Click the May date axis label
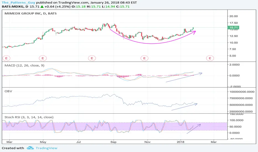Screen dimensions: 258x152 [43, 142]
